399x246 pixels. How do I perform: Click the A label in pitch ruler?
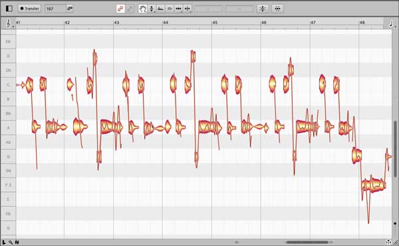click(x=8, y=128)
